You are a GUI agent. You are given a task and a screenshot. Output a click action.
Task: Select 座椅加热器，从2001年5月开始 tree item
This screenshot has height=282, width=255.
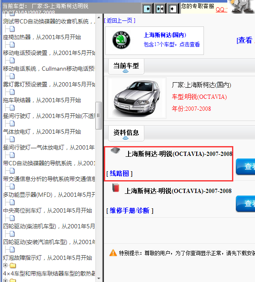coord(42,37)
